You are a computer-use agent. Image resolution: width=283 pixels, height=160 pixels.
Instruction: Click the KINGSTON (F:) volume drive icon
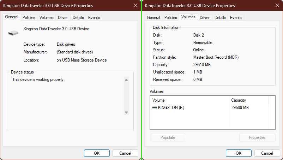pos(155,108)
